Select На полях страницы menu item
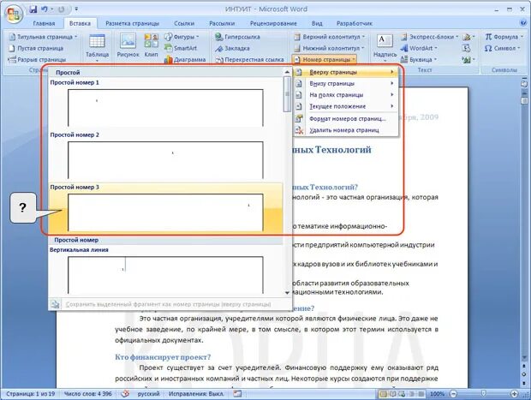Screen dimensions: 531x400 pos(345,95)
